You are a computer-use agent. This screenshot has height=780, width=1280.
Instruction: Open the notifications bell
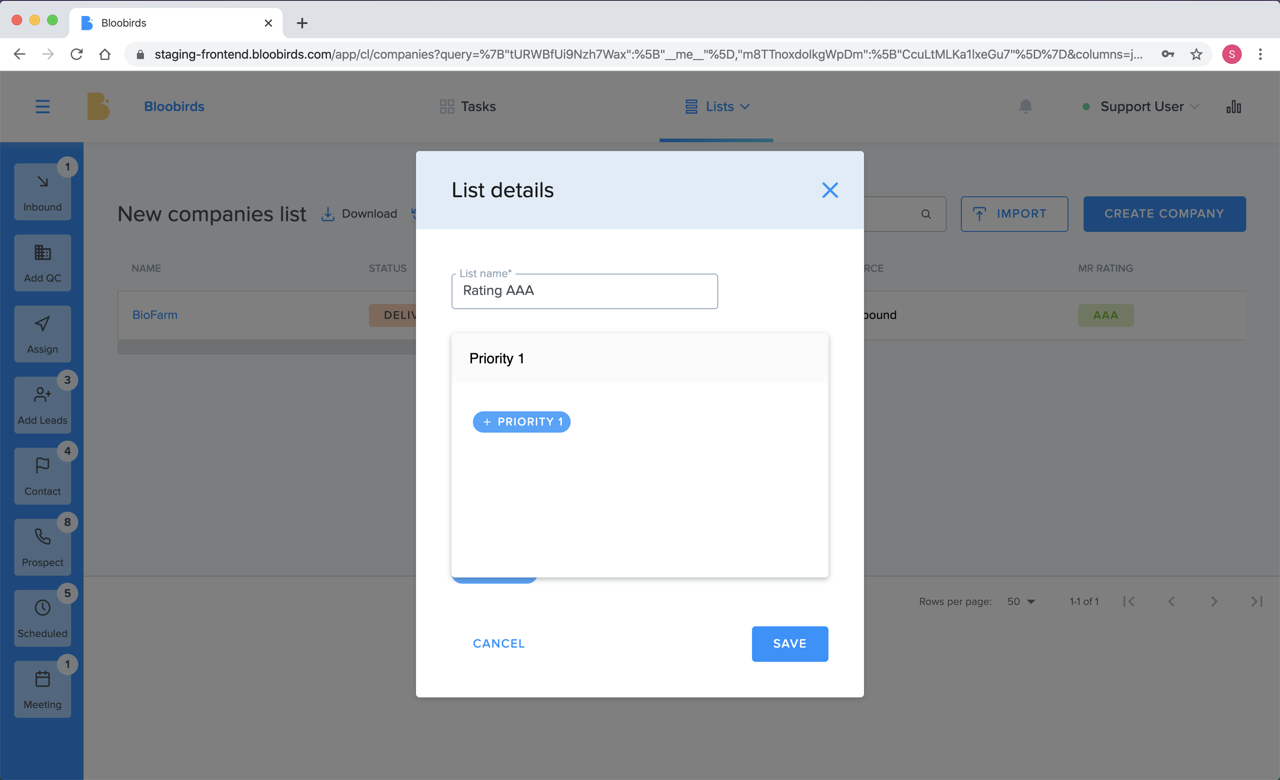point(1025,107)
